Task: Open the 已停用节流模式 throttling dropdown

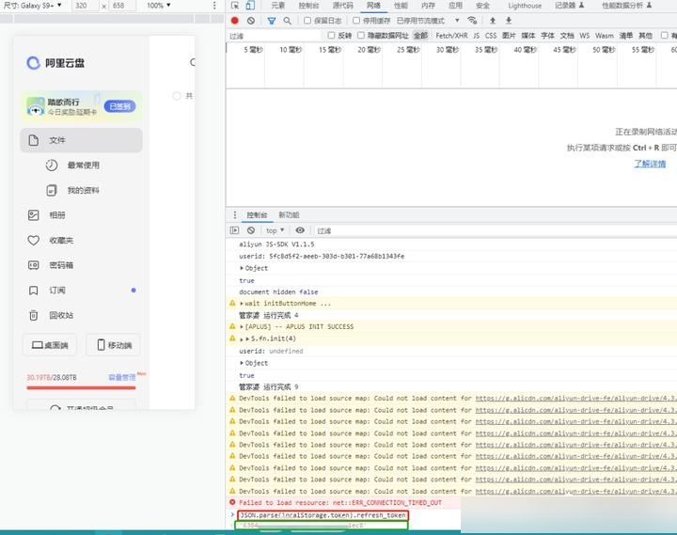Action: (x=428, y=21)
